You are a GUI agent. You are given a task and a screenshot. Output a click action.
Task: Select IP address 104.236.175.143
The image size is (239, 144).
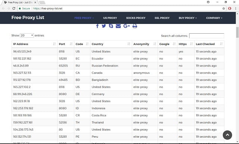23,129
